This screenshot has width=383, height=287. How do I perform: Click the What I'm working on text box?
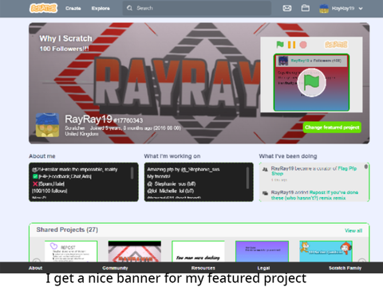click(199, 182)
